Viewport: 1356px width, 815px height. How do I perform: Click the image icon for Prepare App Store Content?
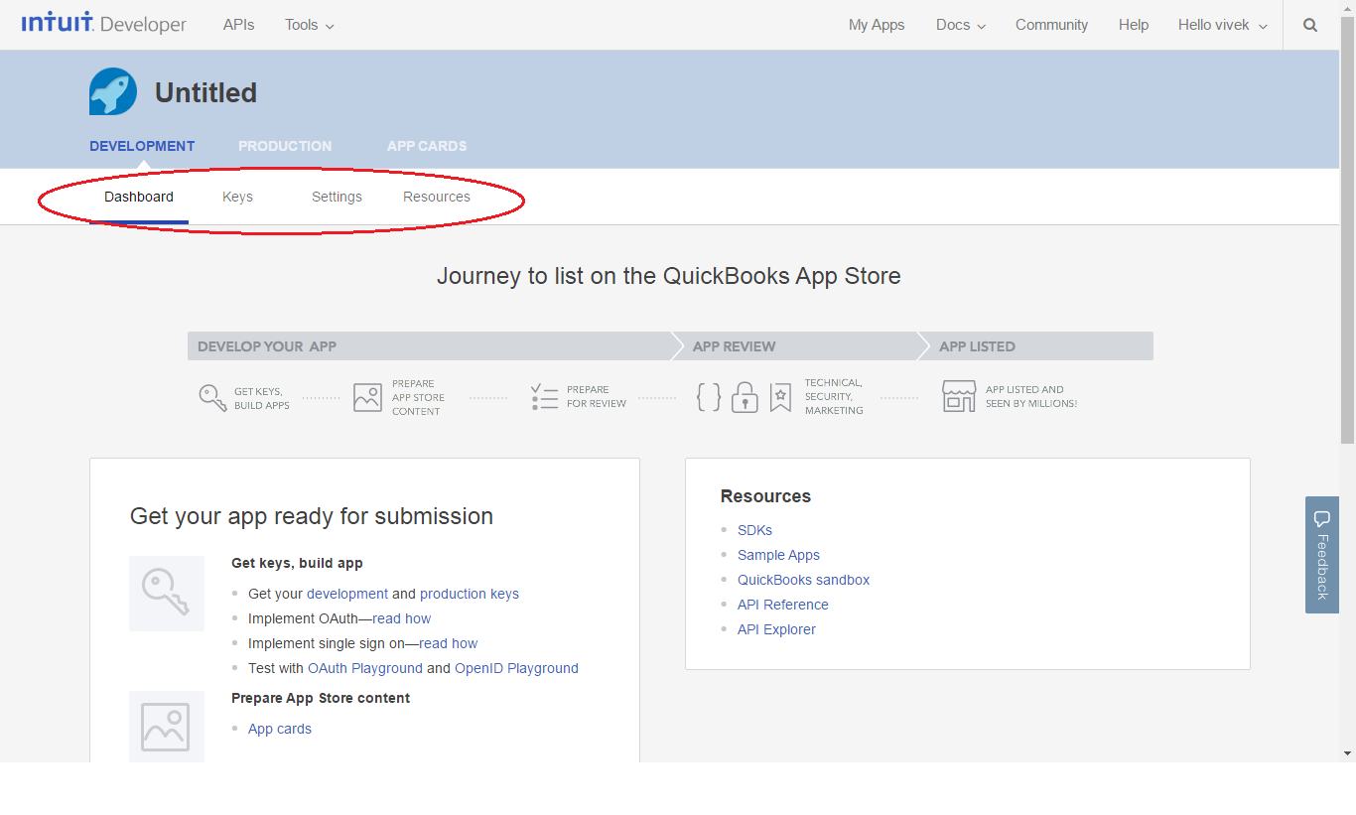pos(367,397)
